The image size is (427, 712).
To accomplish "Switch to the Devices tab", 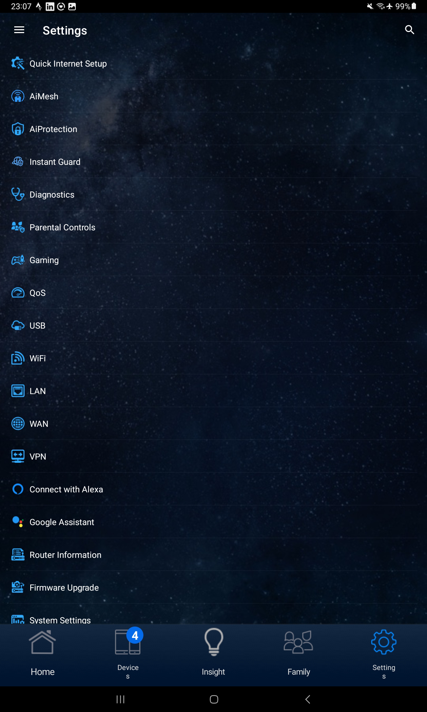I will pyautogui.click(x=128, y=654).
